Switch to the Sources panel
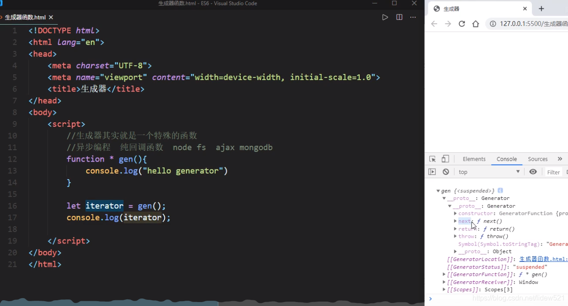The width and height of the screenshot is (568, 306). 538,159
